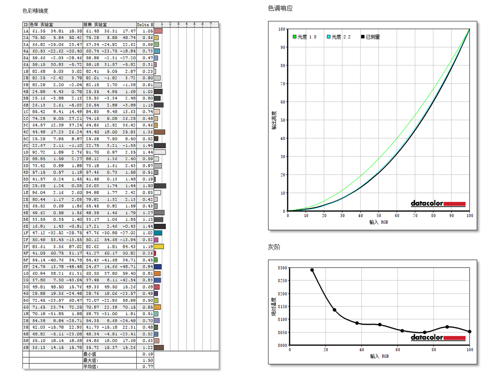Click the 结果 实验室 column header
This screenshot has width=493, height=374.
pyautogui.click(x=95, y=25)
